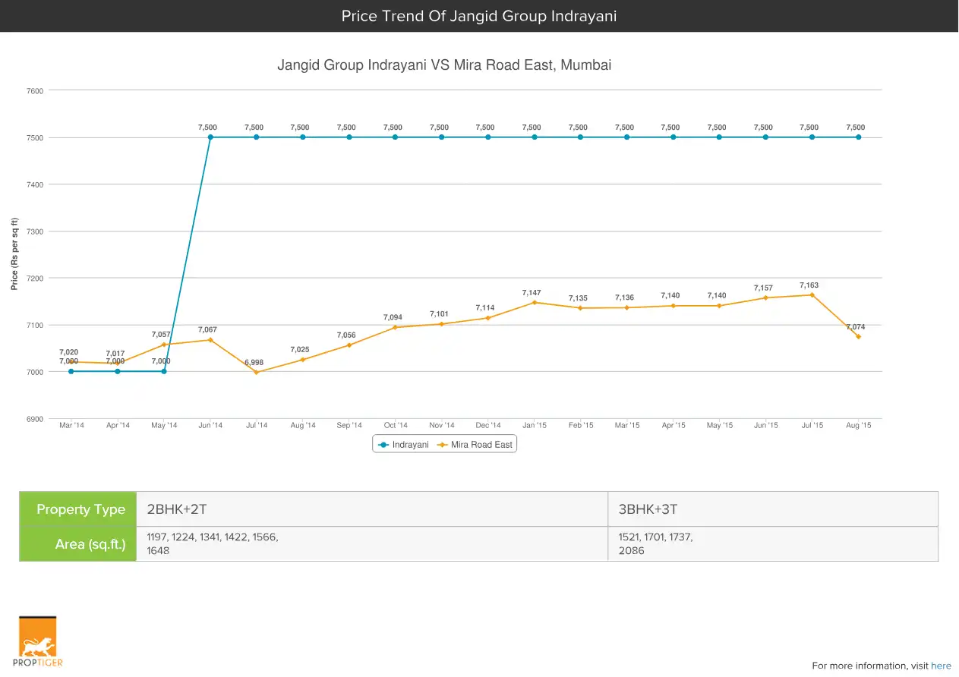Select the 7,163 point for Jul '15
This screenshot has height=677, width=959.
tap(812, 294)
